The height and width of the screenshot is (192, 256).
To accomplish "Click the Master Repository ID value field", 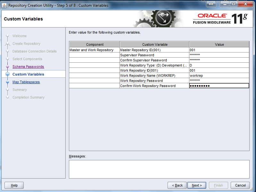I will pyautogui.click(x=219, y=50).
